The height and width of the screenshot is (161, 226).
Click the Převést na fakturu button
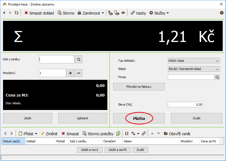[x=139, y=87]
